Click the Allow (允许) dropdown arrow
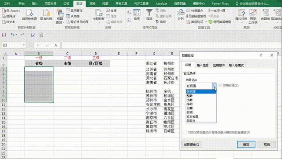Viewport: 282px width, 159px height. [x=214, y=86]
